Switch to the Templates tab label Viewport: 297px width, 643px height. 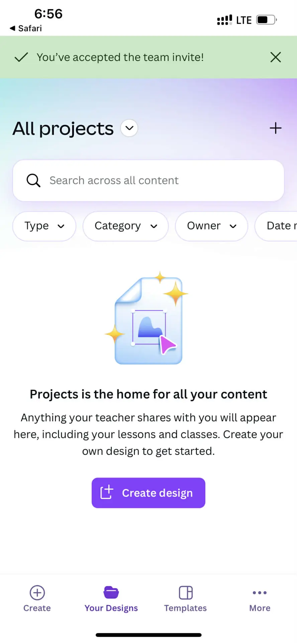tap(186, 608)
